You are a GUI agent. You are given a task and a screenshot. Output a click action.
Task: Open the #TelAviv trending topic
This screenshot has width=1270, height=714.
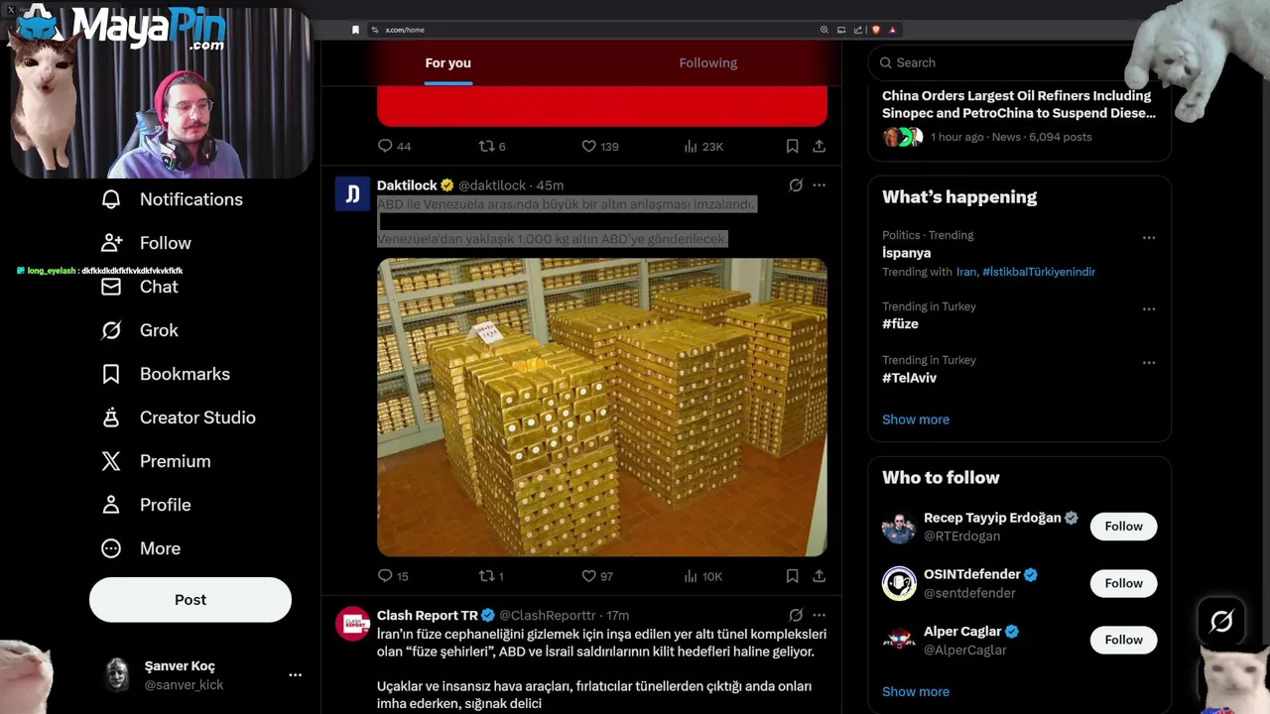909,378
